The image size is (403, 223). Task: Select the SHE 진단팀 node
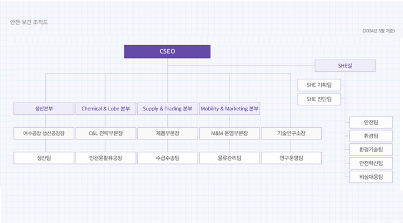pos(319,99)
